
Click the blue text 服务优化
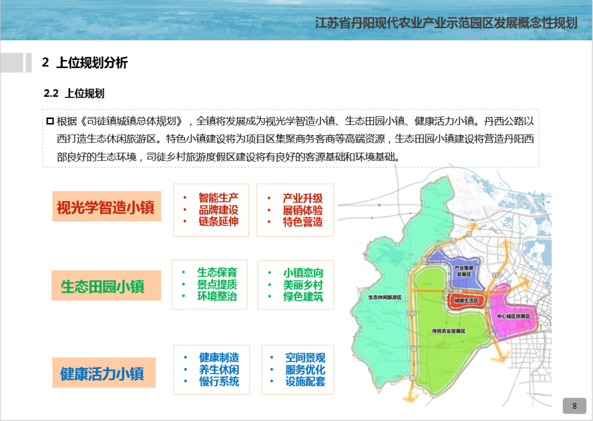pyautogui.click(x=305, y=370)
